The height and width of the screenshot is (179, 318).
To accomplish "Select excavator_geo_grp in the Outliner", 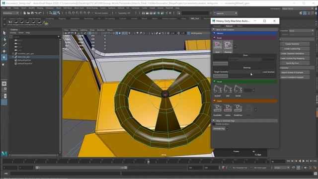I will [x=25, y=54].
